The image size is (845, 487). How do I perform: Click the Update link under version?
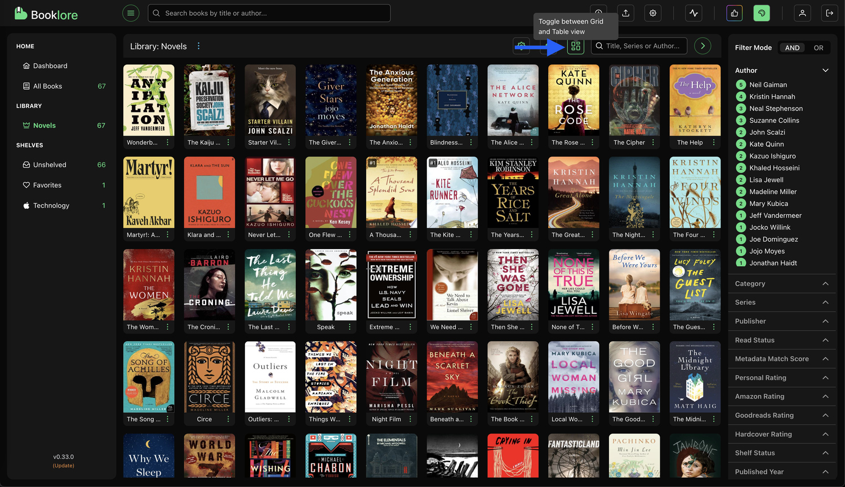(x=64, y=466)
